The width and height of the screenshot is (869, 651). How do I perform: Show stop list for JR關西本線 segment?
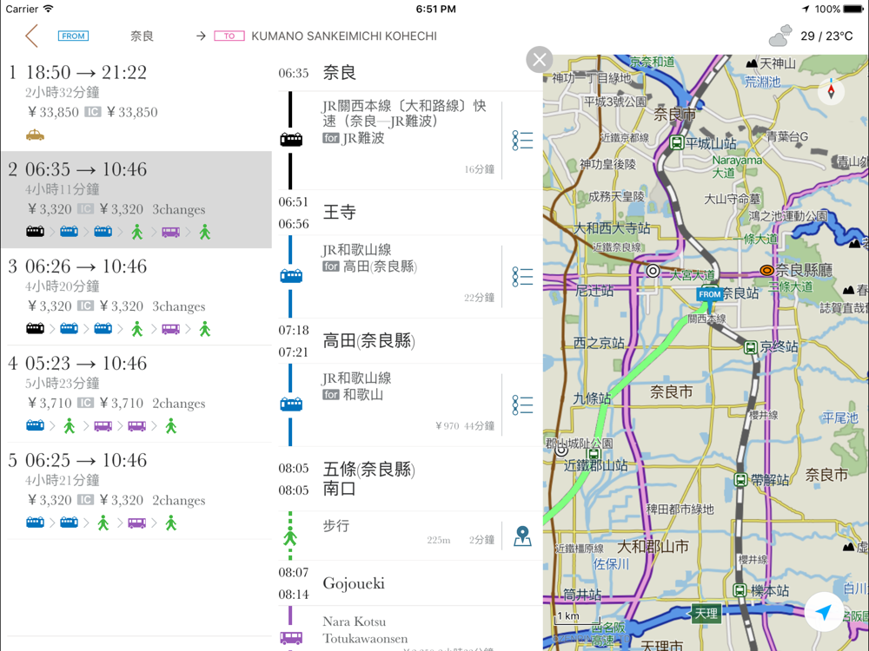[x=522, y=141]
